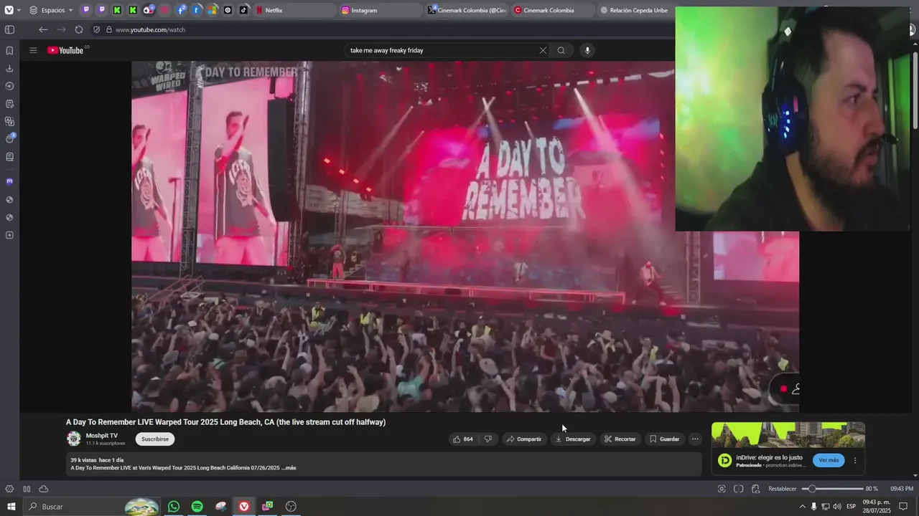Go forward to the next page

(x=61, y=29)
